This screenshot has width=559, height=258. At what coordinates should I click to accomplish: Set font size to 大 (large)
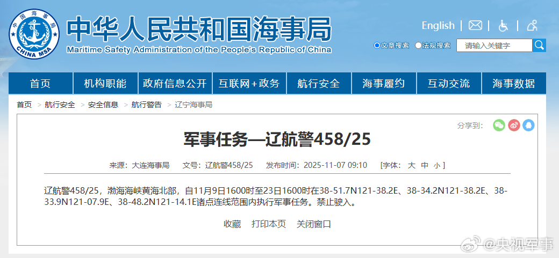click(x=411, y=165)
